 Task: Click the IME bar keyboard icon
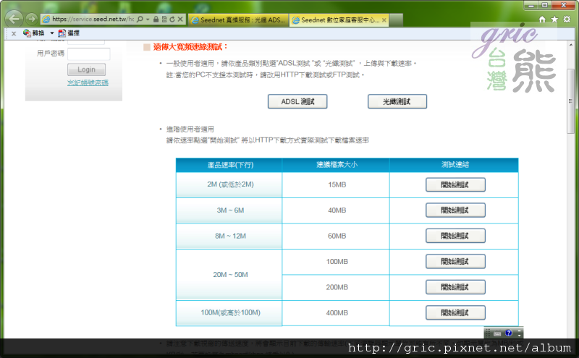(x=497, y=333)
